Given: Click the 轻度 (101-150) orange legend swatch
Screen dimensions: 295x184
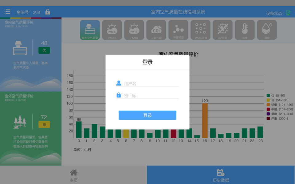Looking at the screenshot, I should pyautogui.click(x=268, y=105).
